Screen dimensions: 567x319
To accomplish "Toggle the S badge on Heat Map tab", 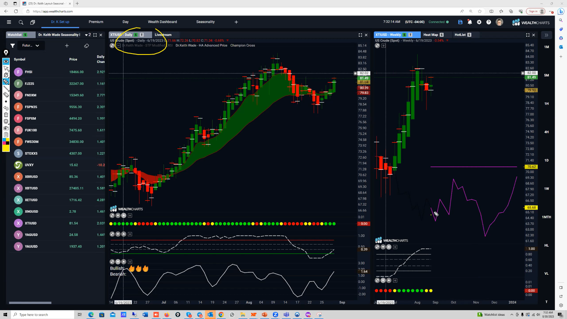I will (x=441, y=35).
